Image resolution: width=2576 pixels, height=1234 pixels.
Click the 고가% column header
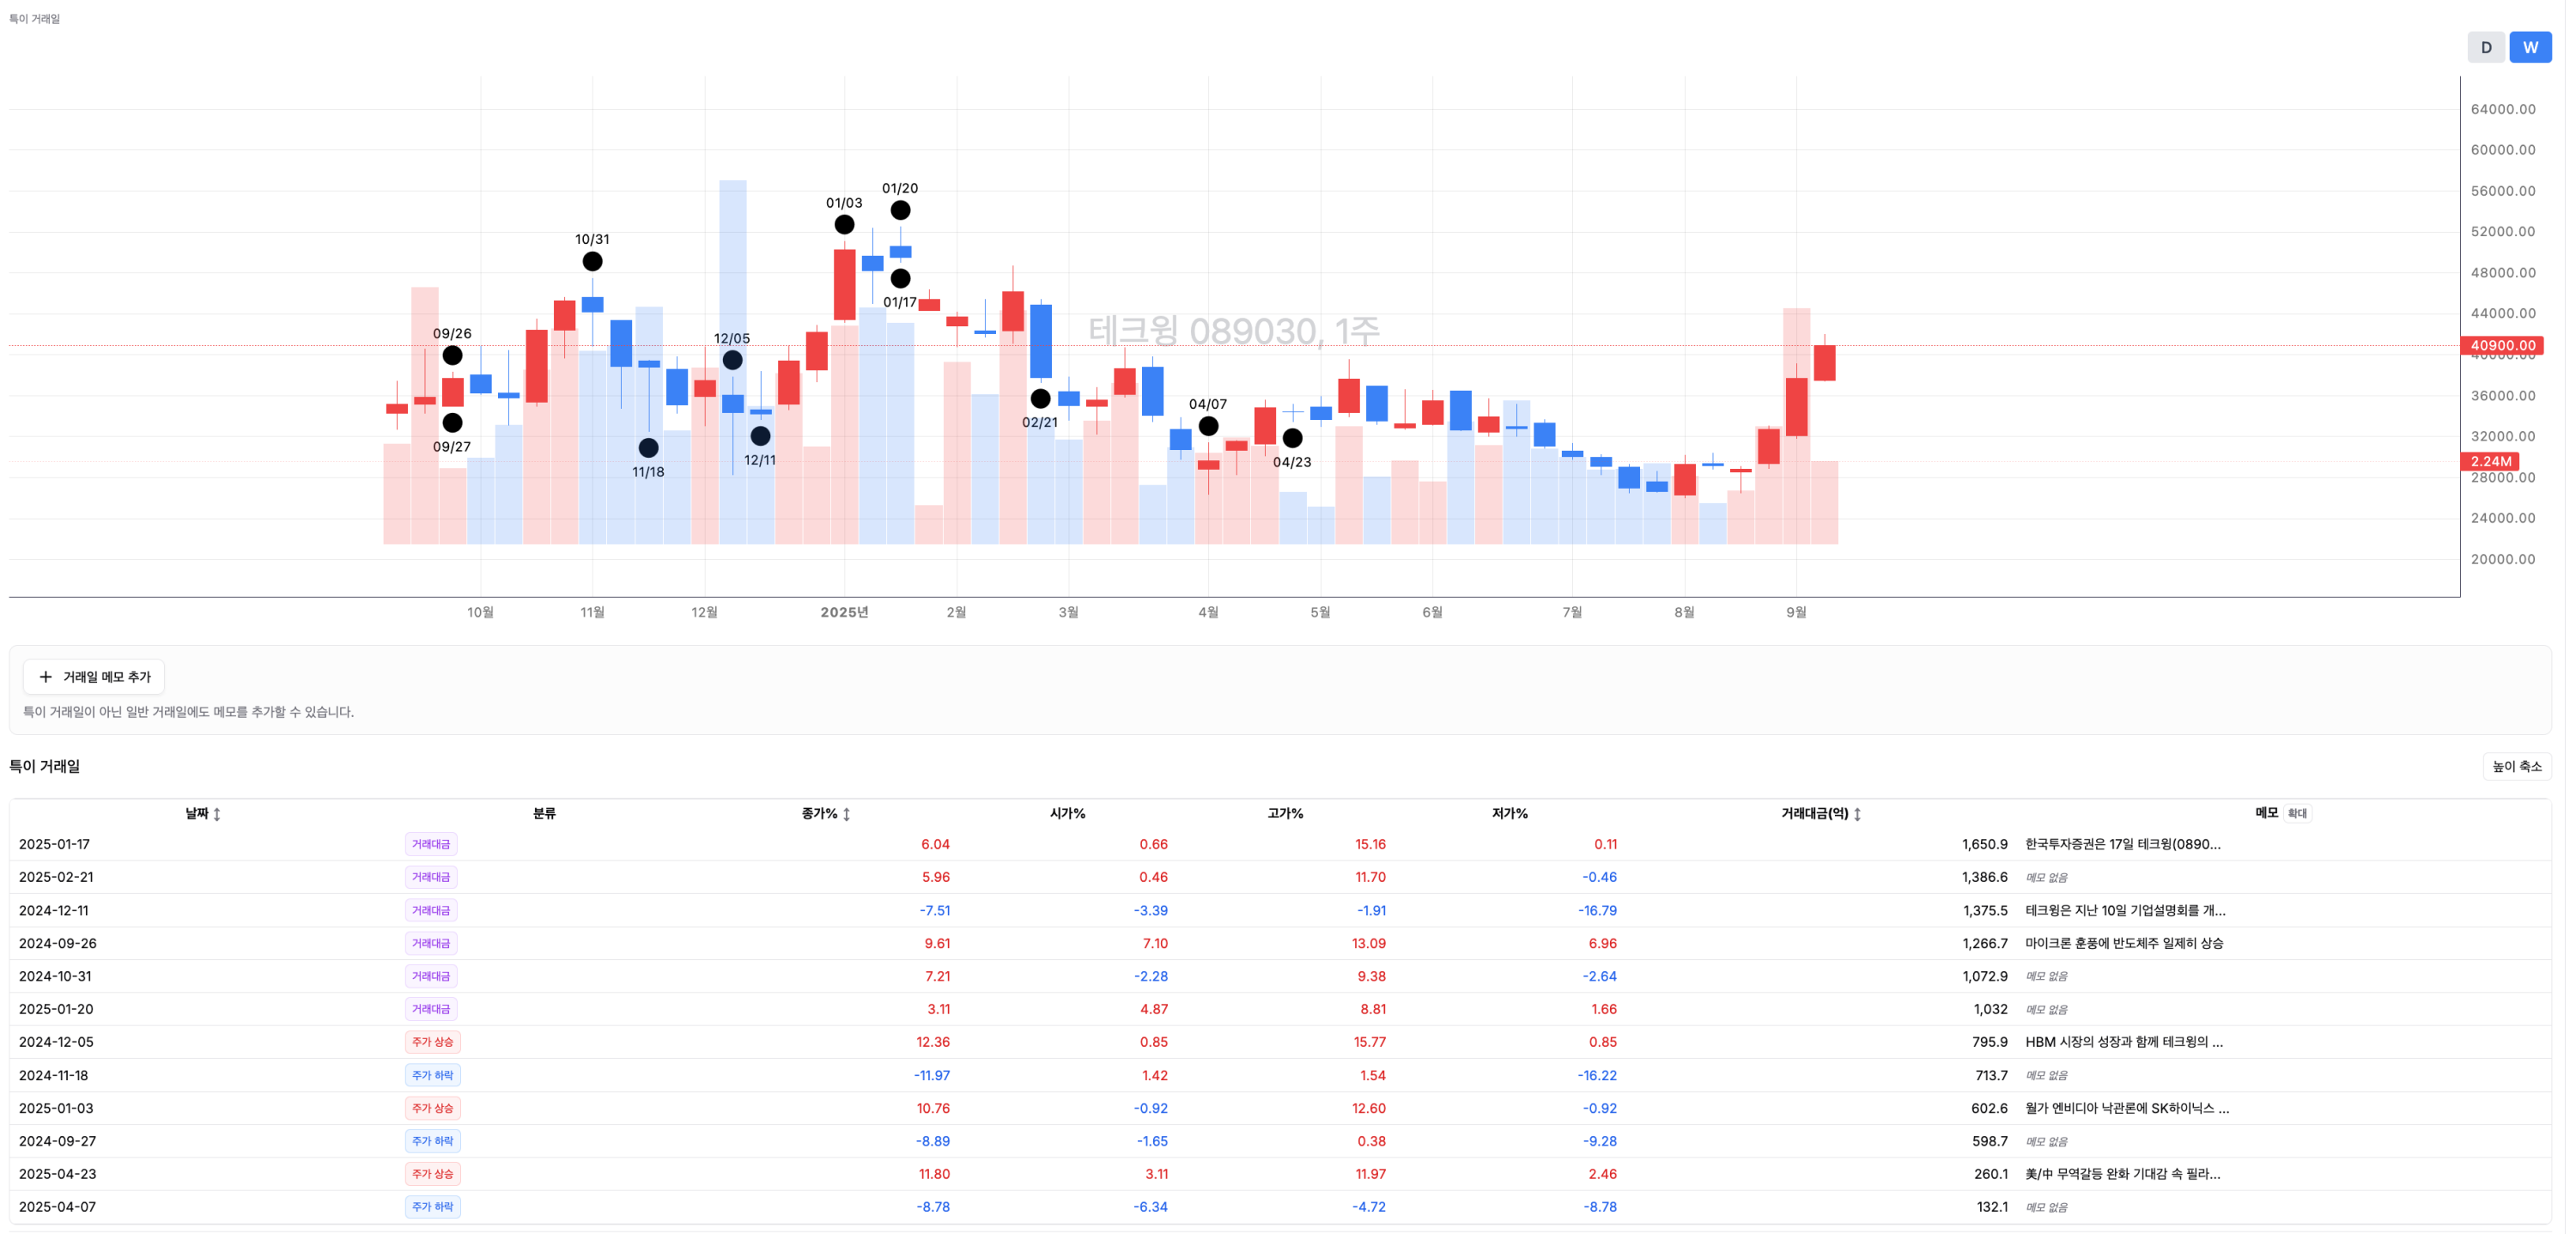(1285, 813)
